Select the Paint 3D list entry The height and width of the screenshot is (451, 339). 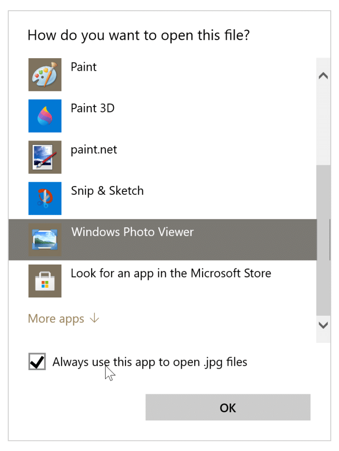click(92, 109)
